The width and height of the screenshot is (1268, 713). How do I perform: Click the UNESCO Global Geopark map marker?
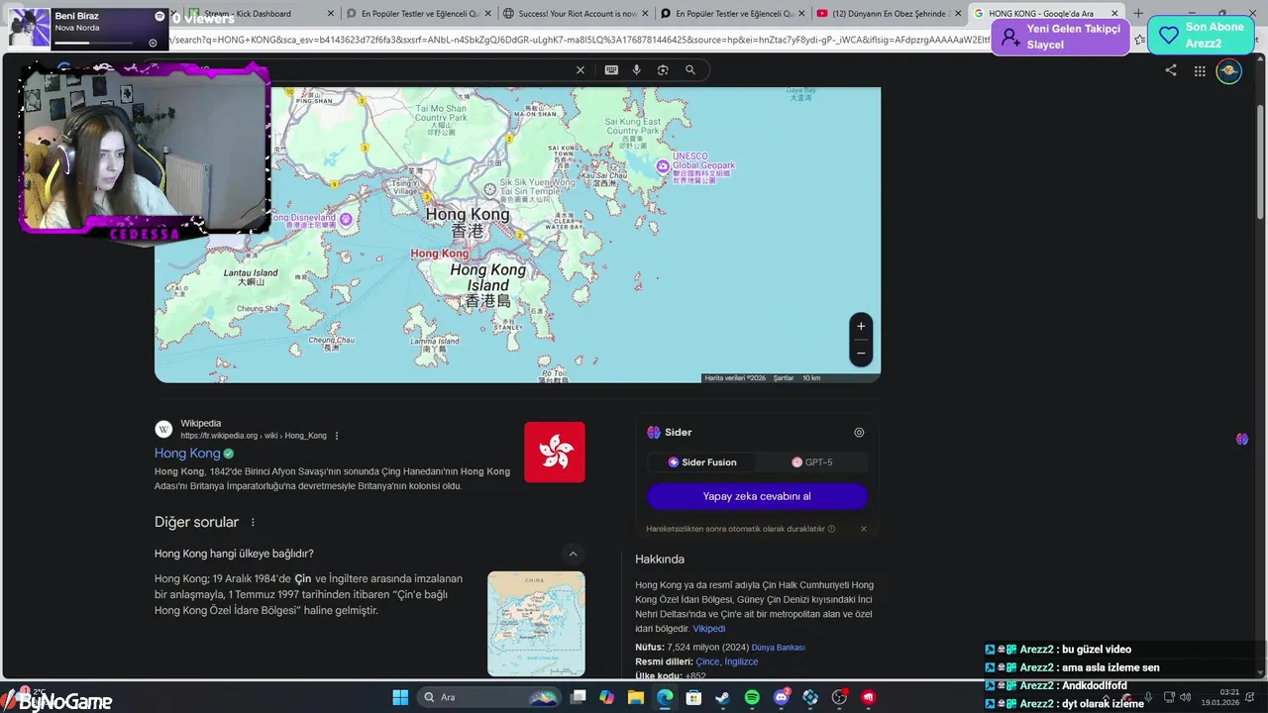pyautogui.click(x=663, y=166)
